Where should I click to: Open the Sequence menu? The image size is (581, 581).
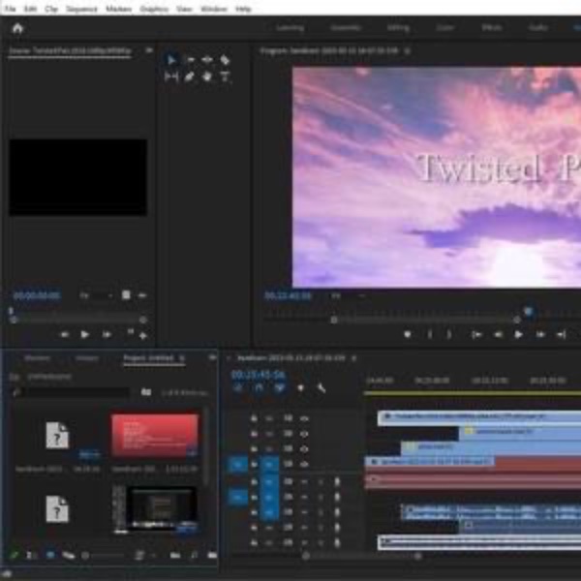coord(81,9)
